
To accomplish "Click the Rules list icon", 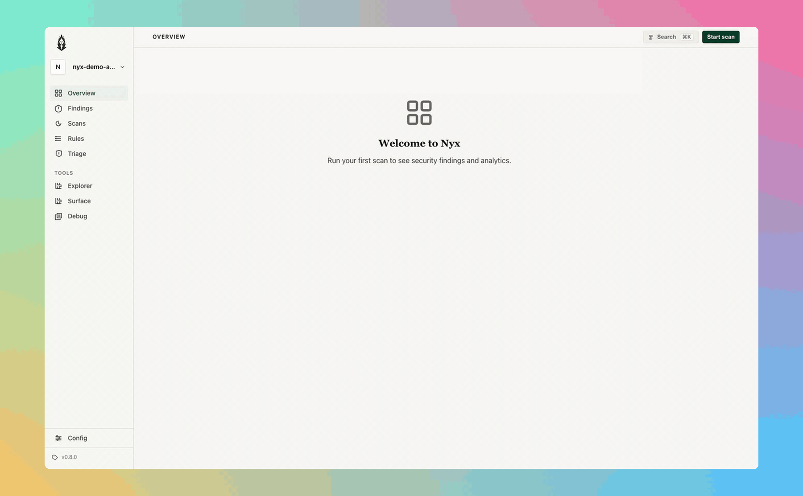I will pos(58,139).
